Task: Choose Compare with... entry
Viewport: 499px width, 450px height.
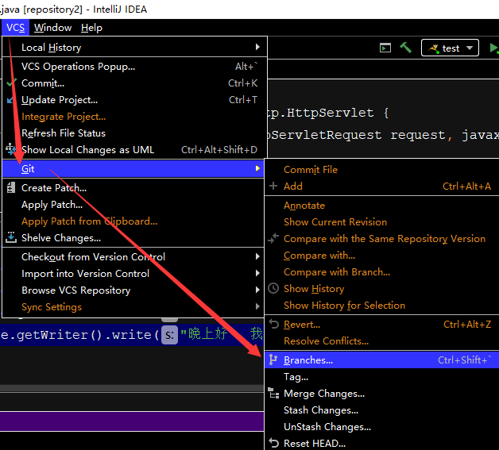Action: (x=382, y=256)
